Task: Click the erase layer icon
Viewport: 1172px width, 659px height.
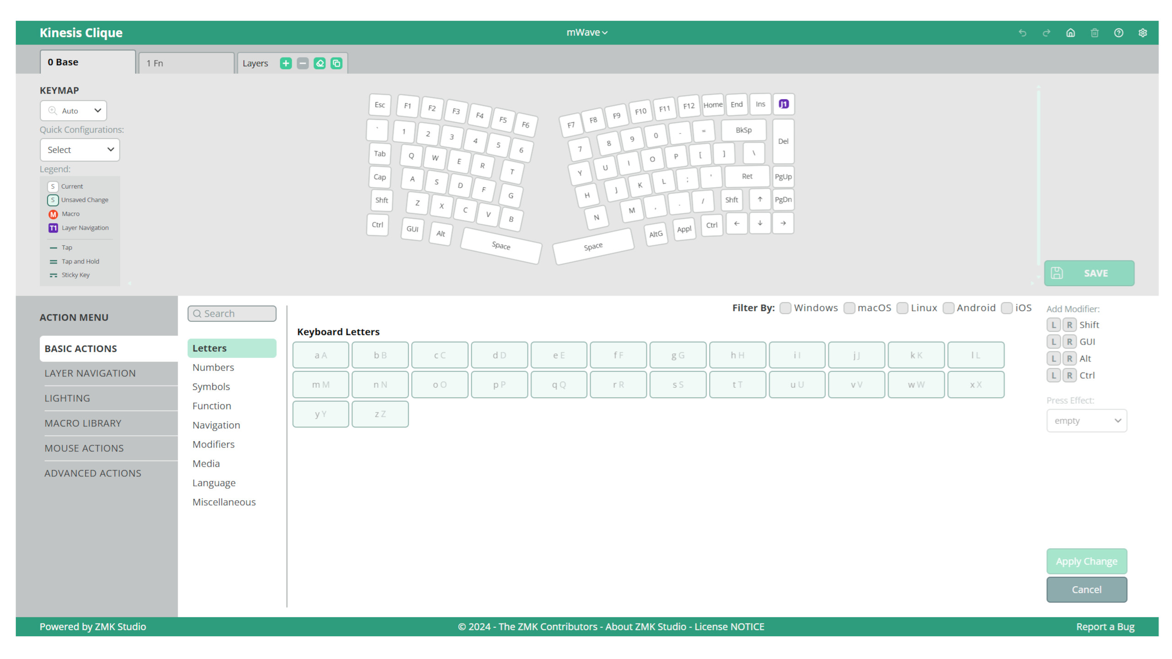Action: [320, 63]
